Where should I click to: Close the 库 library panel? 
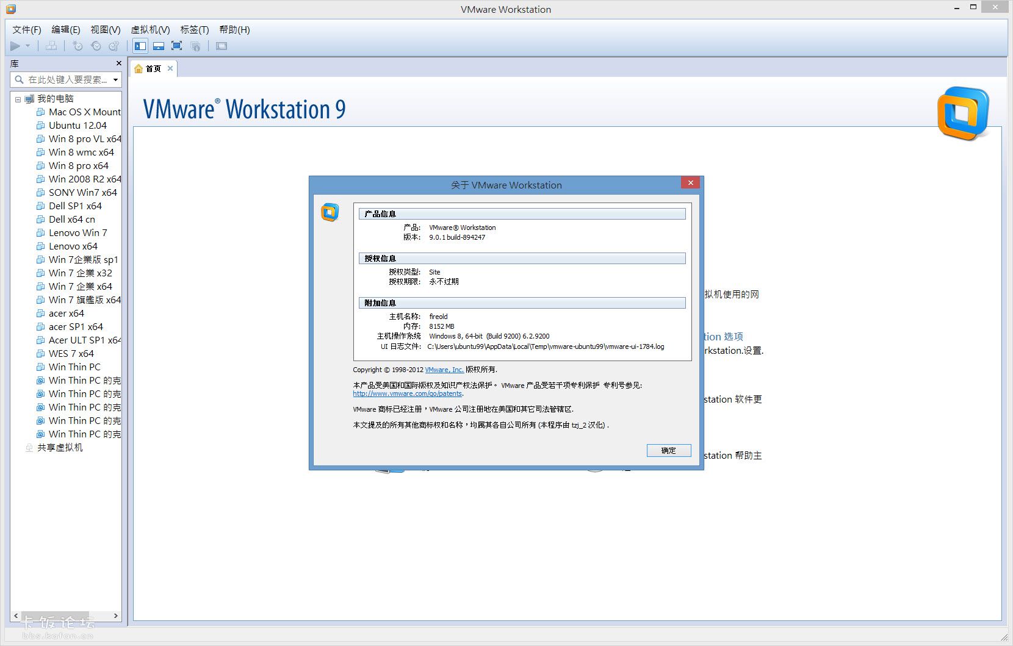coord(118,63)
